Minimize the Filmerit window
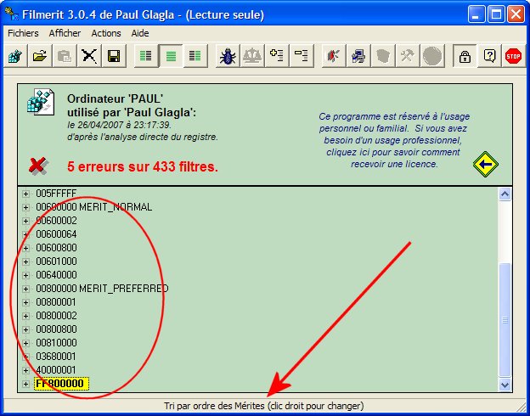 pos(476,15)
